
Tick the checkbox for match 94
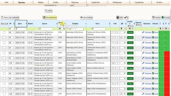pyautogui.click(x=4, y=32)
